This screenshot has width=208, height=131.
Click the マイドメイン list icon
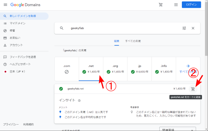(5, 24)
